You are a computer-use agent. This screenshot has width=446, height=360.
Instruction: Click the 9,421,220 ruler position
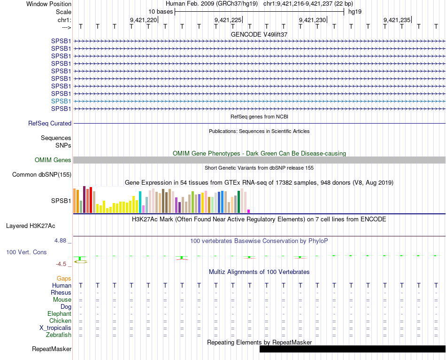(143, 20)
